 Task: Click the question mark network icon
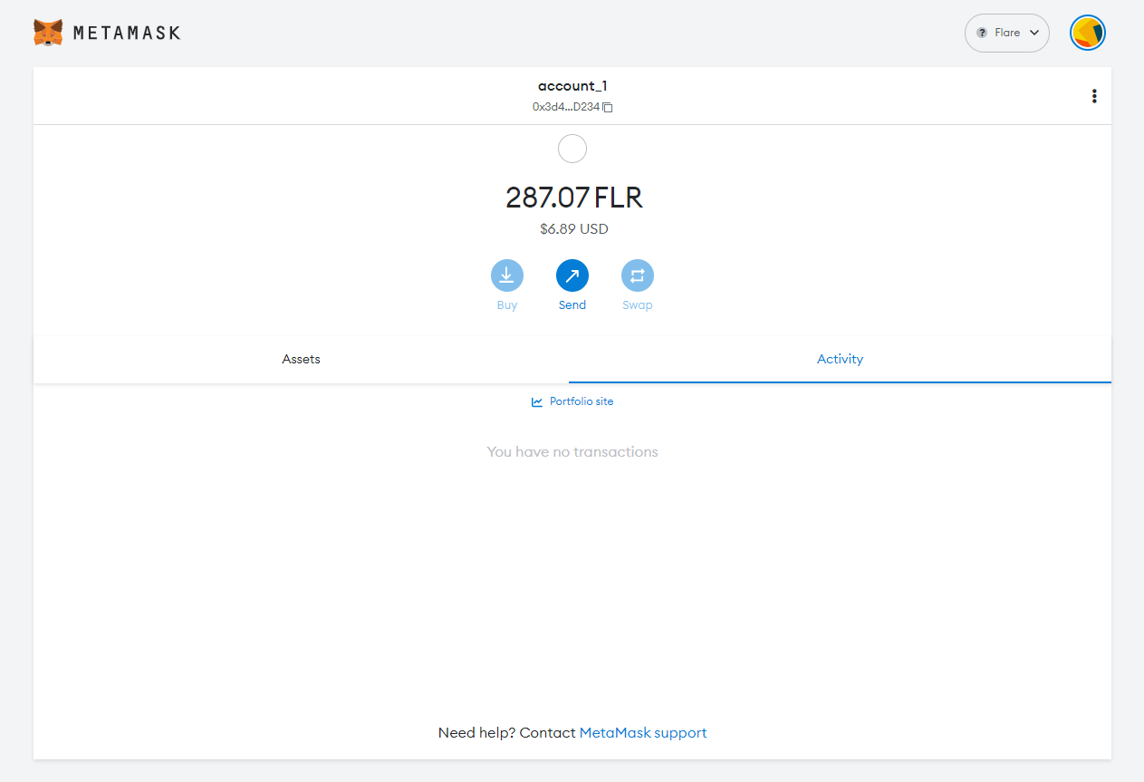(982, 33)
